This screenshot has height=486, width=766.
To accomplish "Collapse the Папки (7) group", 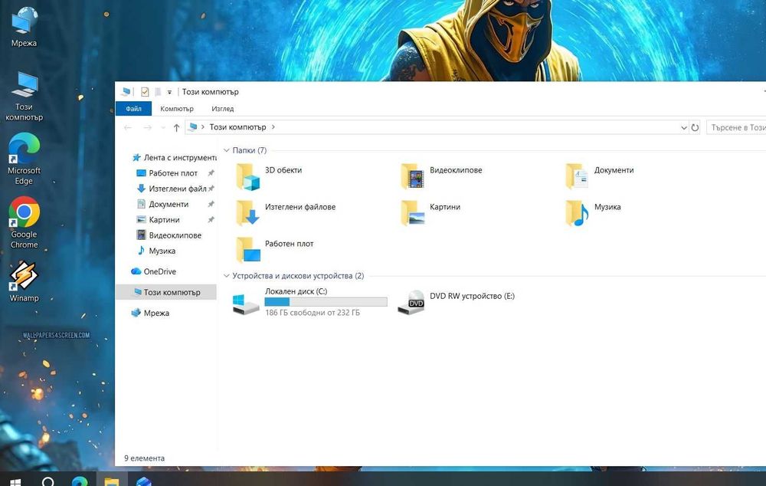I will (226, 150).
